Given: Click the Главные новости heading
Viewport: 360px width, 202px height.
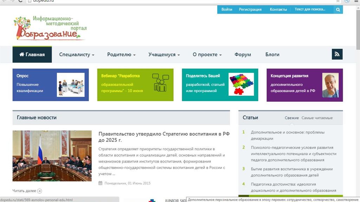Looking at the screenshot, I should pos(37,118).
